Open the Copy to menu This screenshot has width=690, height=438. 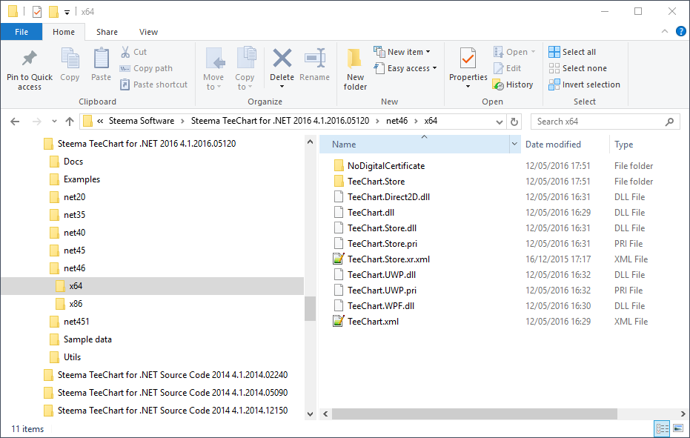coord(245,69)
